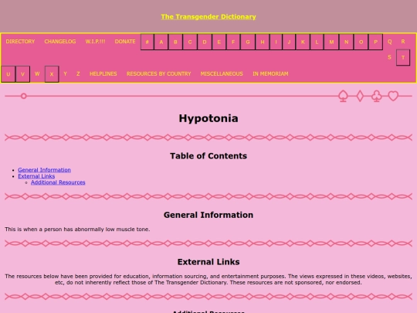
Task: Browse entries under letter O
Action: pos(361,42)
